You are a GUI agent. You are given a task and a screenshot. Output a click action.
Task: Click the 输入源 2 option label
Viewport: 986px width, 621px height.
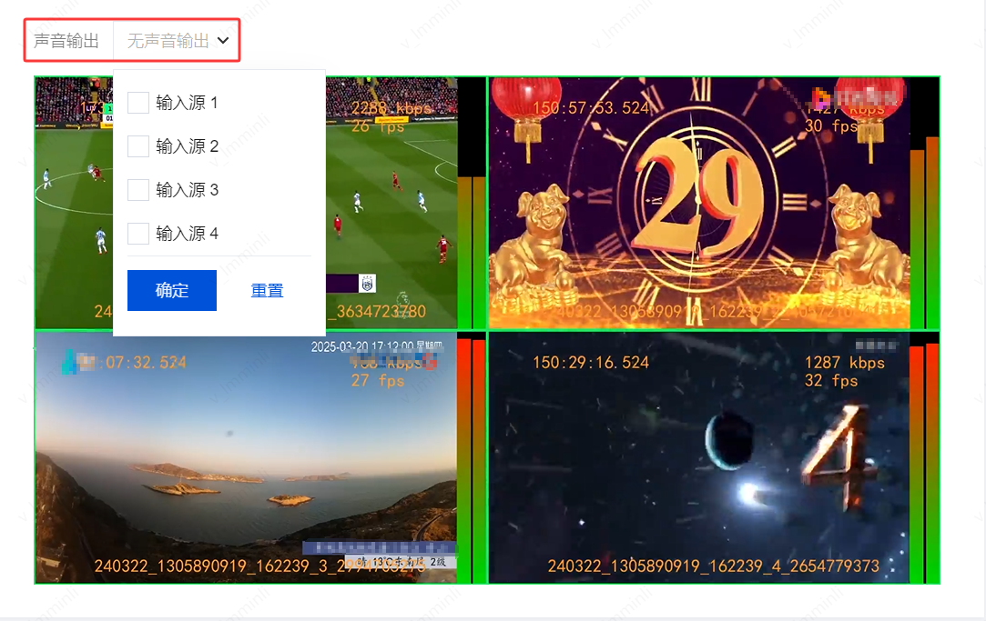coord(187,146)
